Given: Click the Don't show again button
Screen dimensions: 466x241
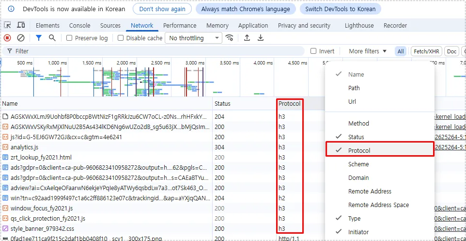Looking at the screenshot, I should point(162,9).
